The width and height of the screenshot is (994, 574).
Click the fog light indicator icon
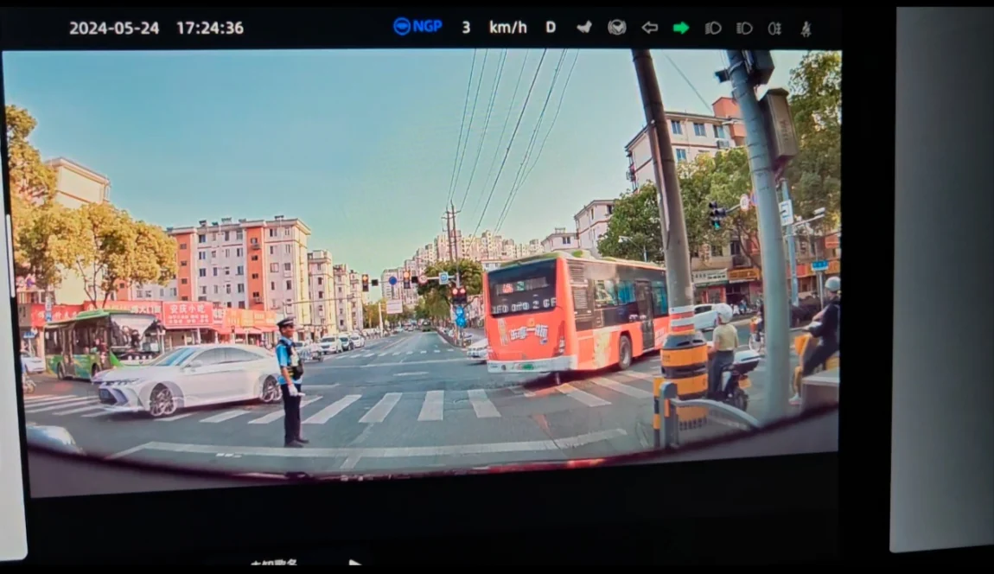pyautogui.click(x=775, y=28)
